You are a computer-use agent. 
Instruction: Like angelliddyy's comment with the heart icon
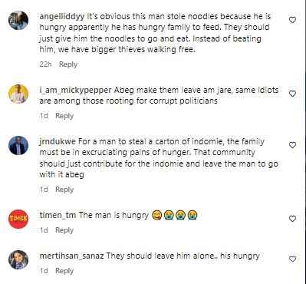click(292, 20)
